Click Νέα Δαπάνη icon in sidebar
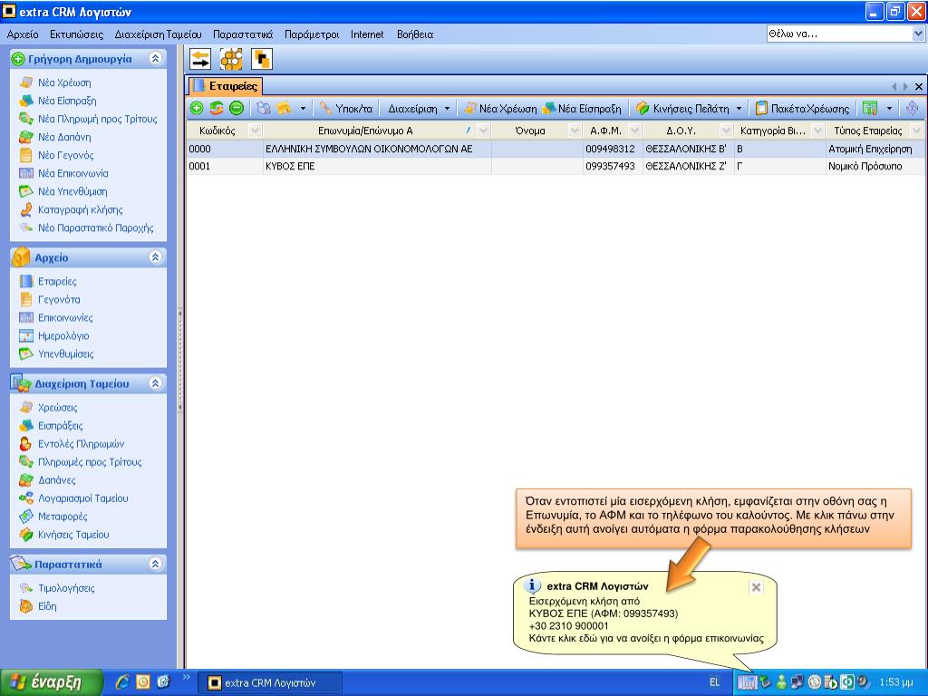 click(26, 137)
